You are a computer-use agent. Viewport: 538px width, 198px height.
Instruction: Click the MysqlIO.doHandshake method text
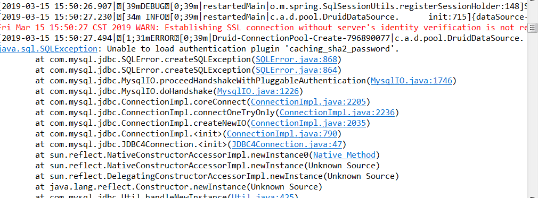[x=167, y=91]
